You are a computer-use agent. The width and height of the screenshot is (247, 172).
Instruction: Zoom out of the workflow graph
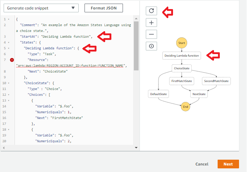pos(151,34)
